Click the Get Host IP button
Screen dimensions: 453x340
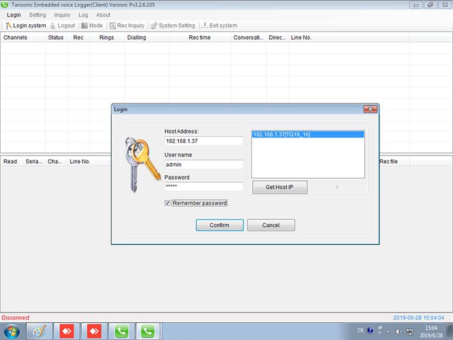[x=279, y=187]
